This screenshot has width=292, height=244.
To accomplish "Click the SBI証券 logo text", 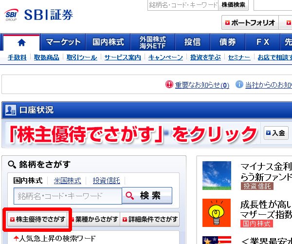I will [48, 15].
